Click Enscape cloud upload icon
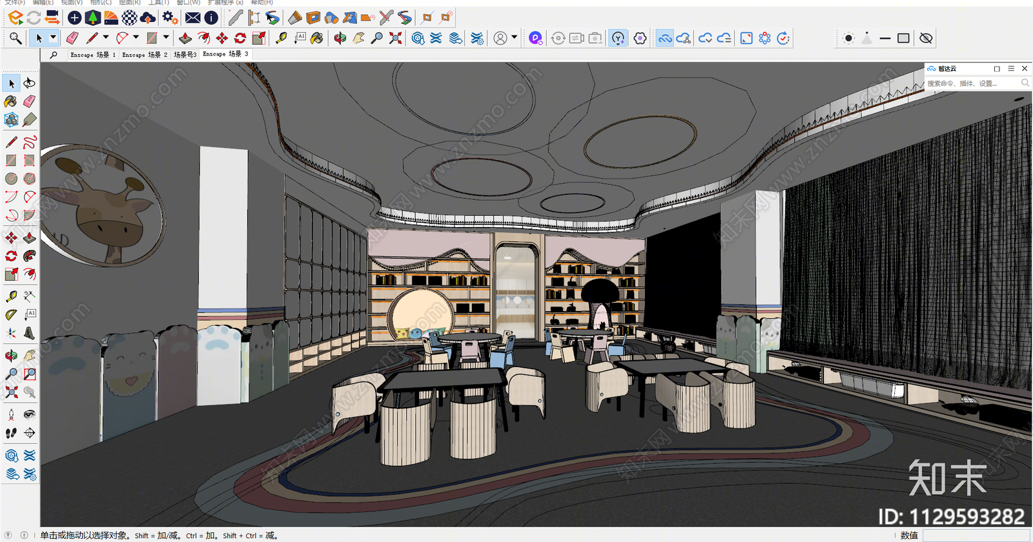The image size is (1033, 542). pyautogui.click(x=148, y=17)
